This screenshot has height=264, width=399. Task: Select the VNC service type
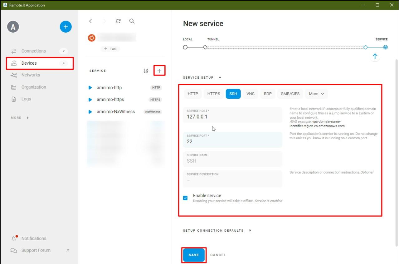pos(251,94)
